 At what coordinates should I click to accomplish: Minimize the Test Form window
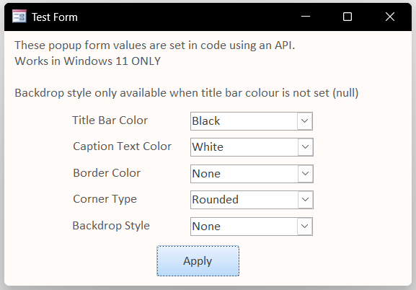306,17
